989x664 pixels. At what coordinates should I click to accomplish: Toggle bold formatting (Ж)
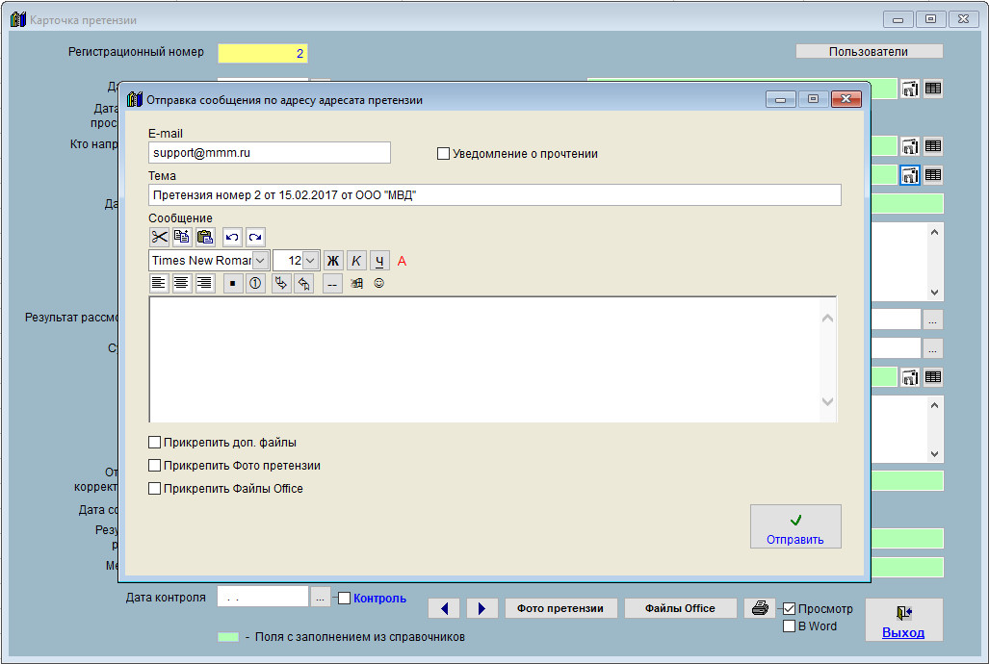(x=333, y=261)
